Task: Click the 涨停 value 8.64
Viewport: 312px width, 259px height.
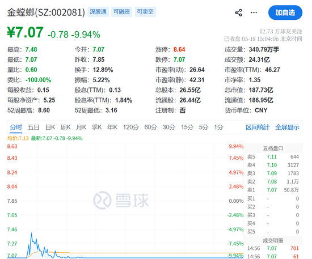Action: pos(179,49)
